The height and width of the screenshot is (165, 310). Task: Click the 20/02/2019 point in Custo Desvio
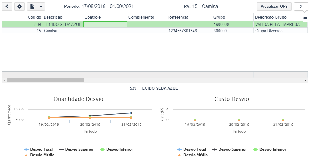tap(239, 120)
